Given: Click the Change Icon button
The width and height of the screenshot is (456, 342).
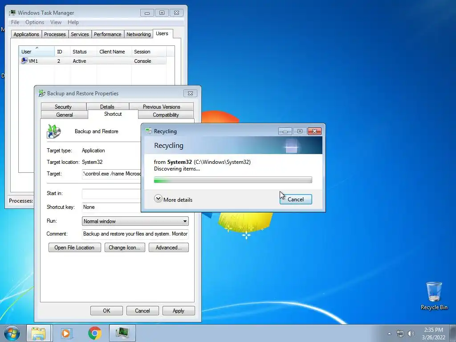Looking at the screenshot, I should click(x=125, y=248).
